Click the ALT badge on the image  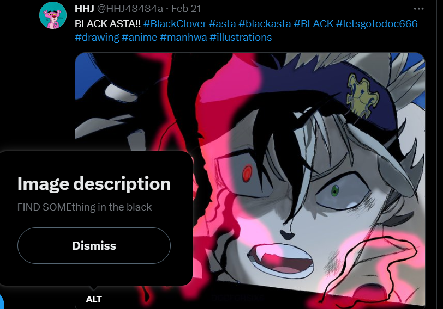(x=94, y=299)
